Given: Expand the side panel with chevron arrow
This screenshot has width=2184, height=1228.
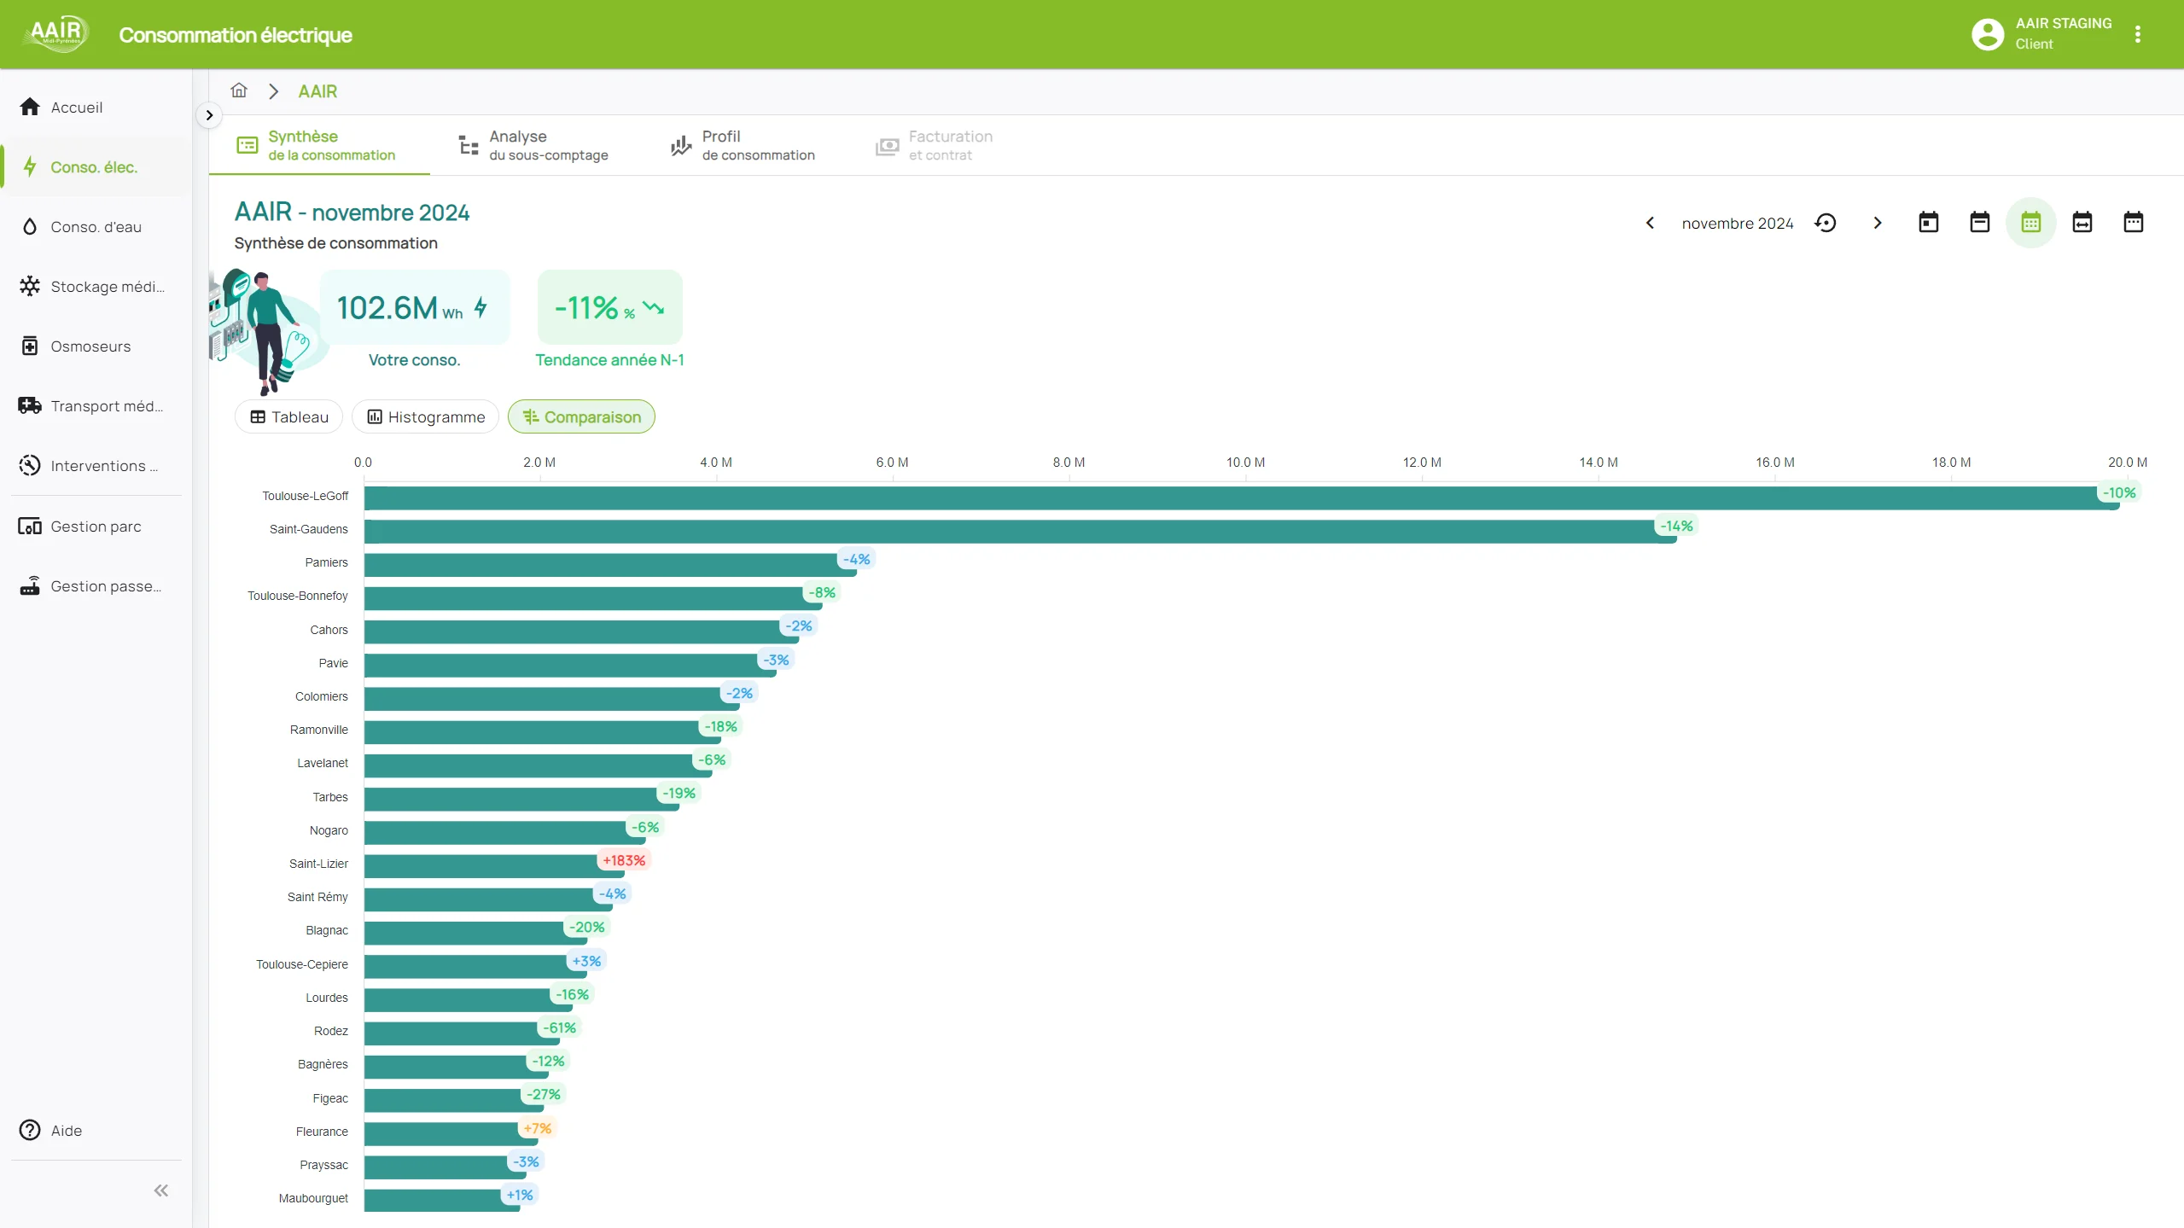Looking at the screenshot, I should [209, 115].
